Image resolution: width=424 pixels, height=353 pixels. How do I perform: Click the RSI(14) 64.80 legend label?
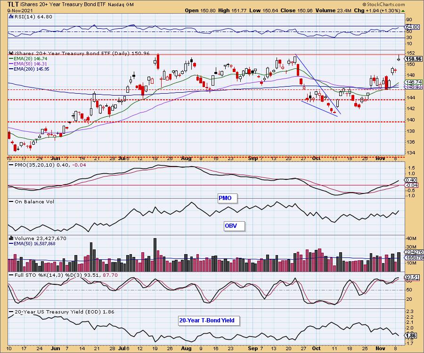coord(33,16)
